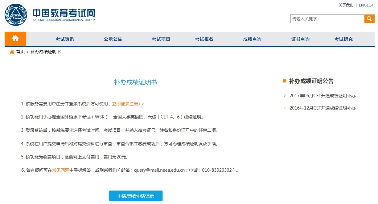Click 补办成绩证明书 in the breadcrumb
The image size is (378, 204).
[45, 52]
